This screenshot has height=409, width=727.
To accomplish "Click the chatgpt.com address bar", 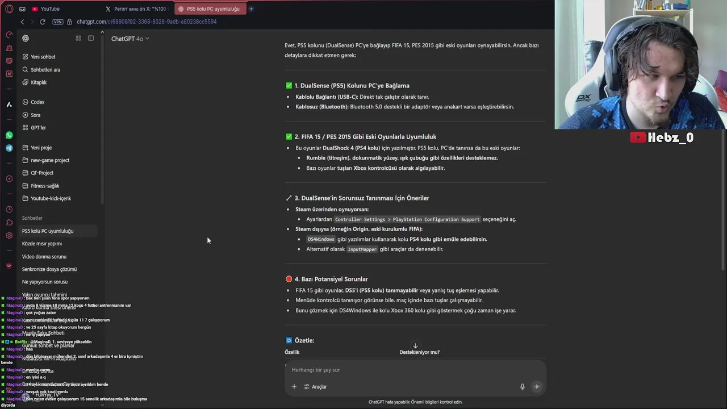I will point(147,22).
